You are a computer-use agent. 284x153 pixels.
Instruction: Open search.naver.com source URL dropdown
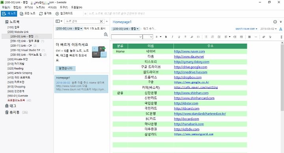click(246, 29)
